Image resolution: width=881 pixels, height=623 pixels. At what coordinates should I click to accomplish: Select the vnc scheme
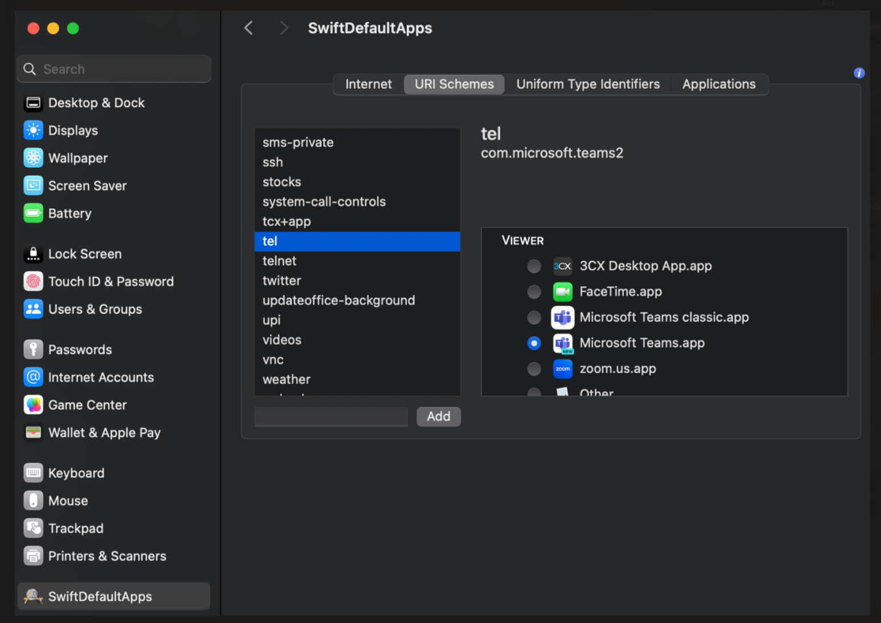(357, 360)
